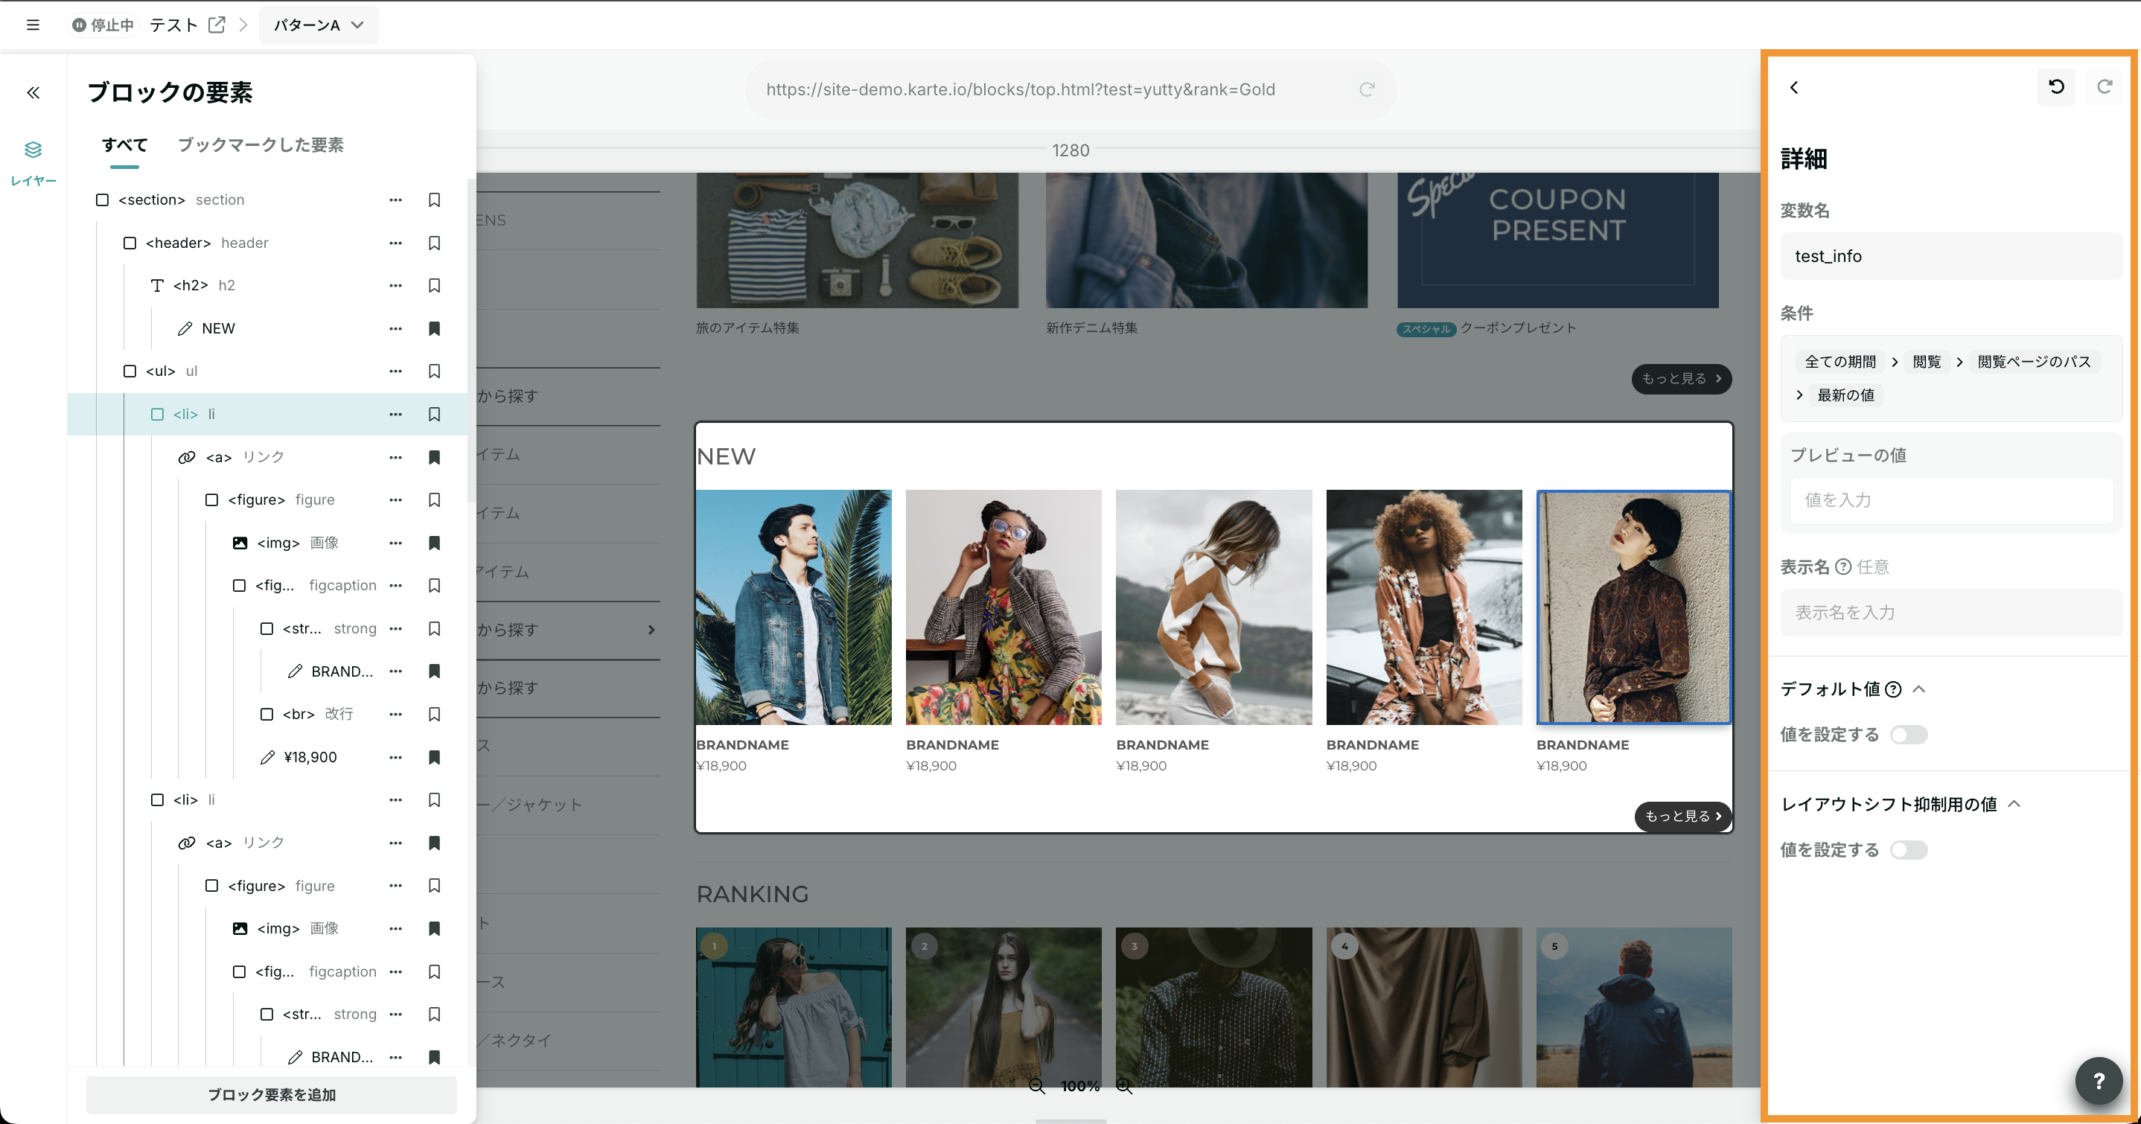The height and width of the screenshot is (1124, 2141).
Task: Select the すべて tab
Action: [x=124, y=144]
